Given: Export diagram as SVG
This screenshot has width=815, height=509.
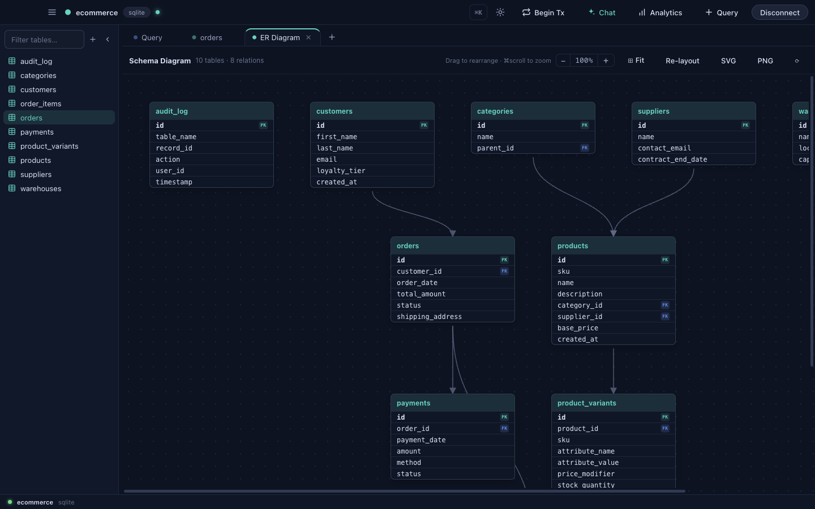Looking at the screenshot, I should 728,61.
